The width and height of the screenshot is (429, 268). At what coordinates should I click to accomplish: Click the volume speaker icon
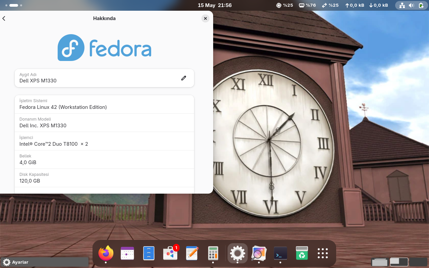click(x=412, y=5)
